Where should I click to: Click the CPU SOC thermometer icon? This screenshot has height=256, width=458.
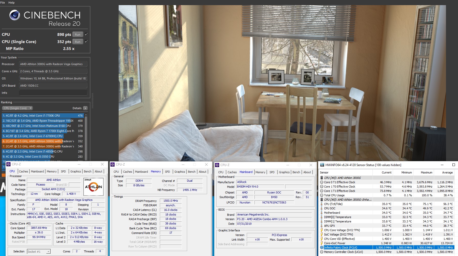322,208
